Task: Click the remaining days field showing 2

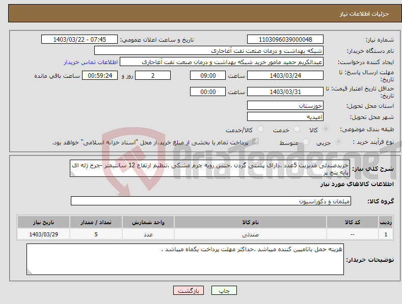Action: click(153, 75)
